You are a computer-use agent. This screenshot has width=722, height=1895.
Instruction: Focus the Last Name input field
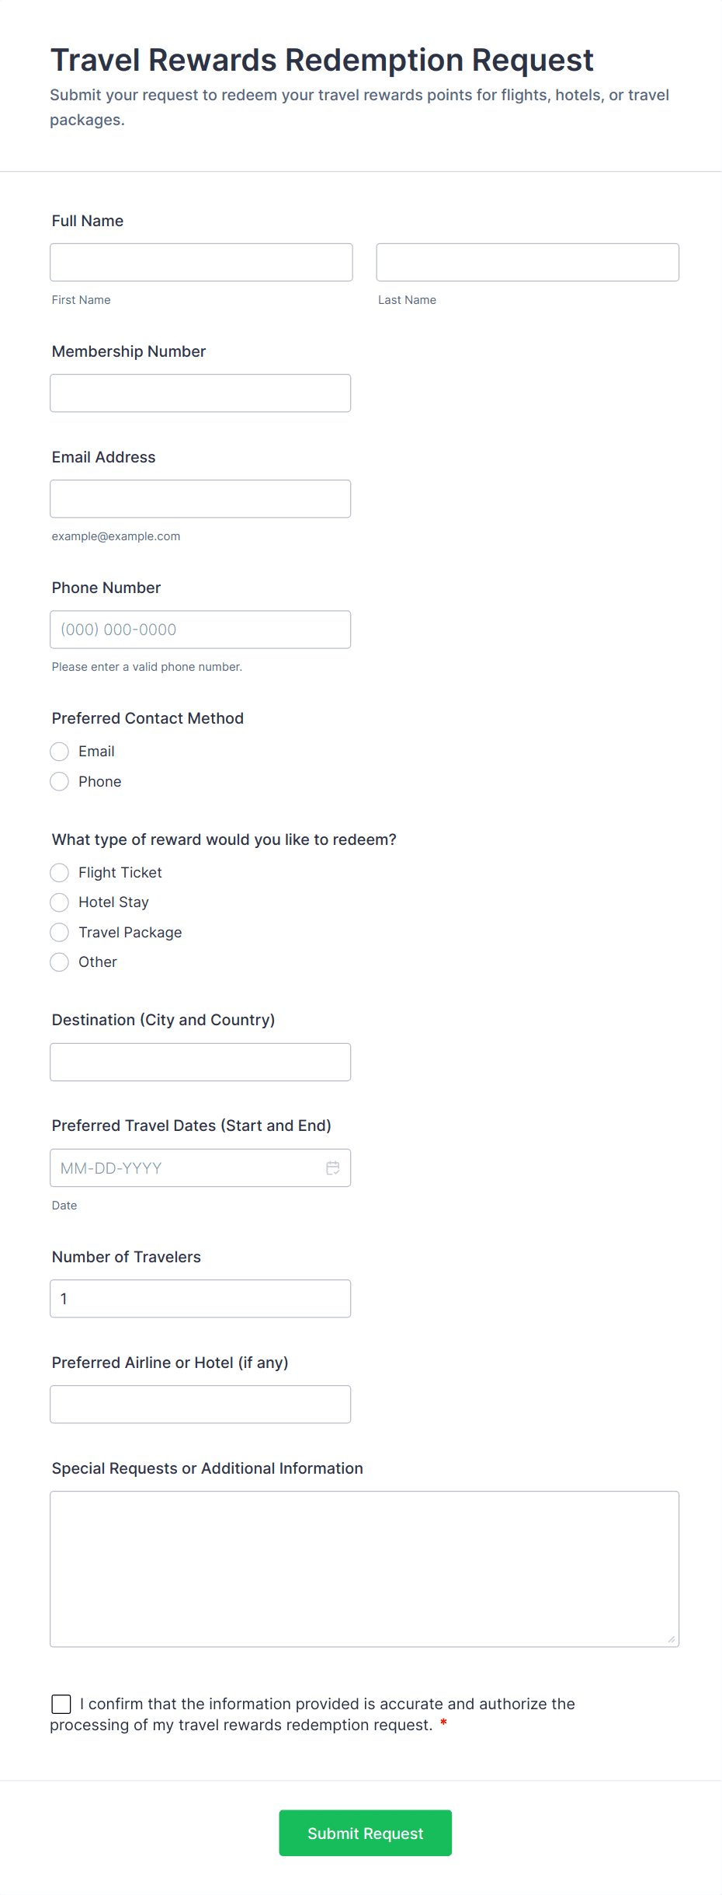(527, 263)
